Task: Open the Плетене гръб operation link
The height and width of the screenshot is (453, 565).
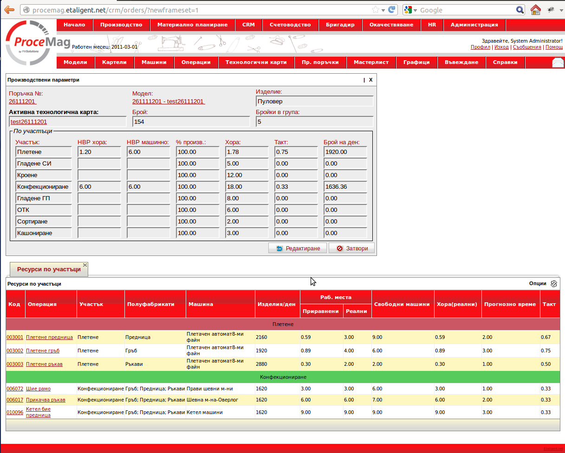Action: click(x=43, y=351)
